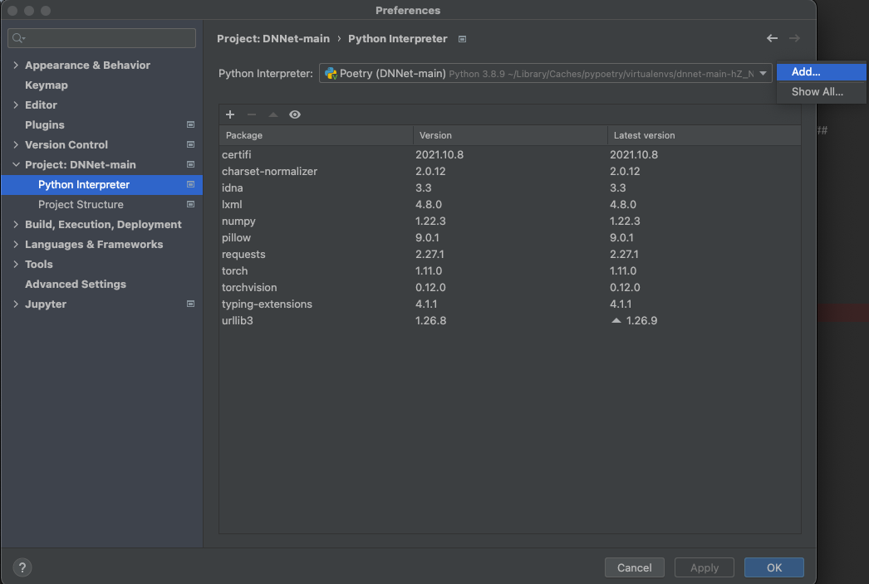Click the project icon on Project Structure row

tap(190, 204)
